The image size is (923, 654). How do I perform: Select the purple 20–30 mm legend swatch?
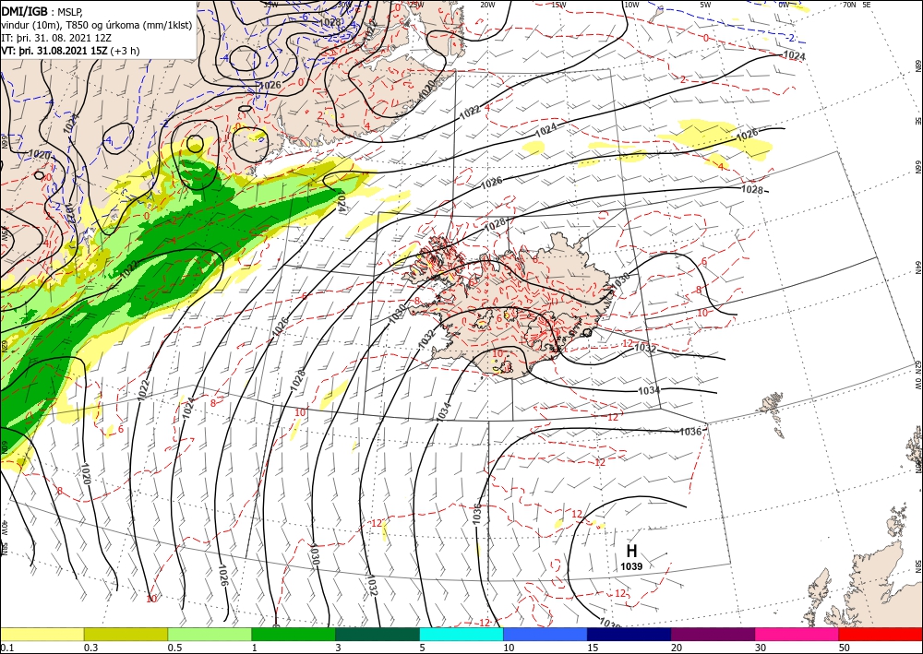pyautogui.click(x=713, y=634)
